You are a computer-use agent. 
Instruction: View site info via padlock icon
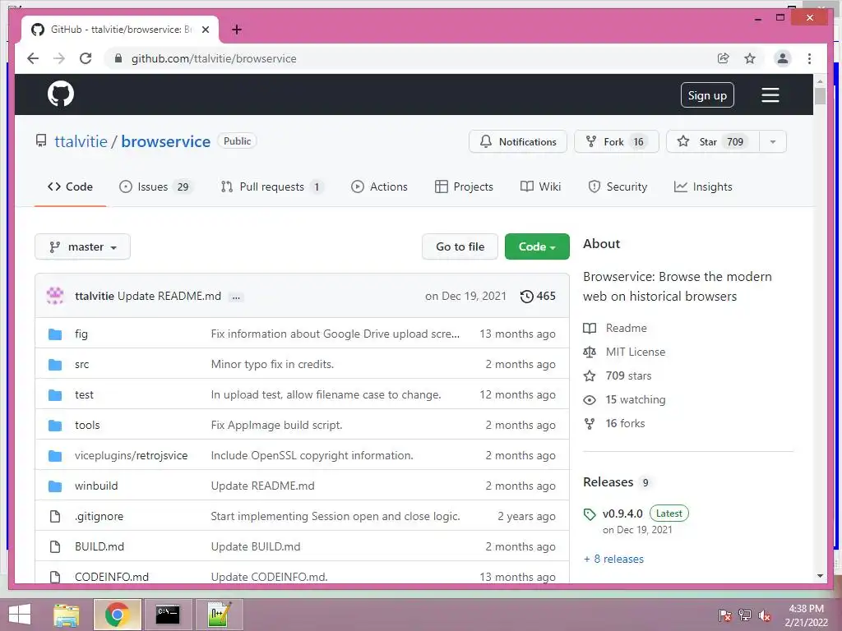coord(118,58)
